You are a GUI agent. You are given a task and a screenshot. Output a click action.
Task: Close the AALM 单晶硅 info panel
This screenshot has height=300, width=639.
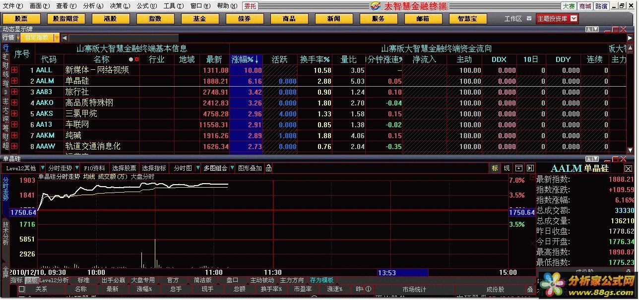628,169
